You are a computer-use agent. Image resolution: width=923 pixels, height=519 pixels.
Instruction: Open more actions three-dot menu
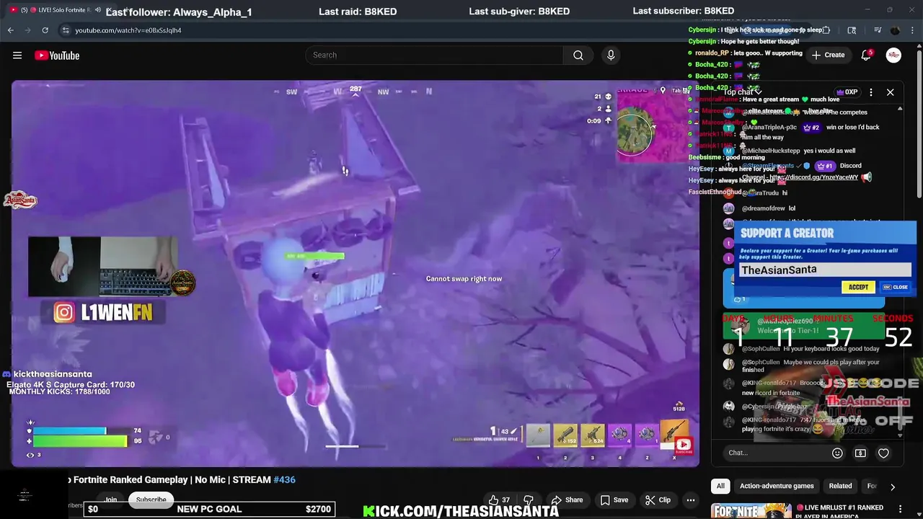click(x=691, y=500)
